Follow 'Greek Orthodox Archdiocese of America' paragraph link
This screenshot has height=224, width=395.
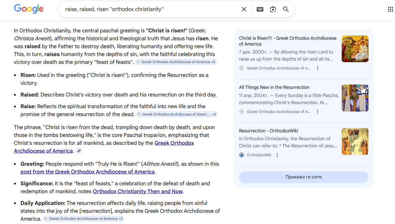click(x=104, y=147)
